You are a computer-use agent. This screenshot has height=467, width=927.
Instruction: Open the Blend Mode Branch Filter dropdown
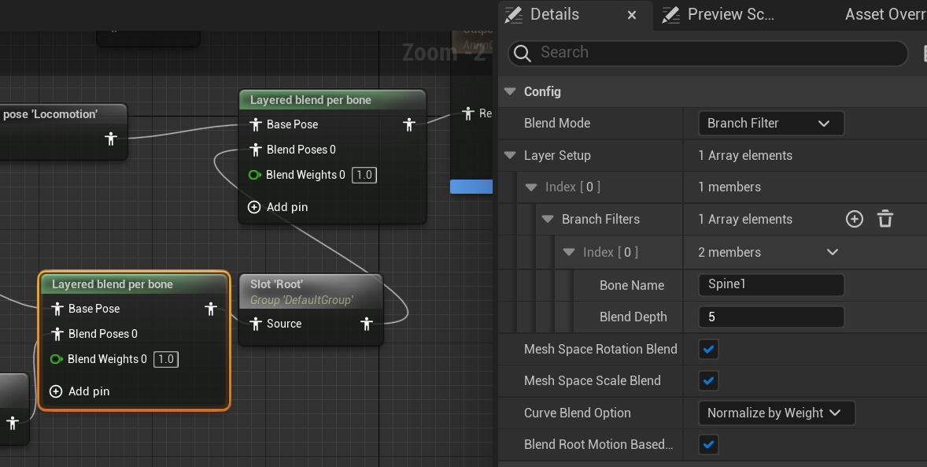pos(770,124)
